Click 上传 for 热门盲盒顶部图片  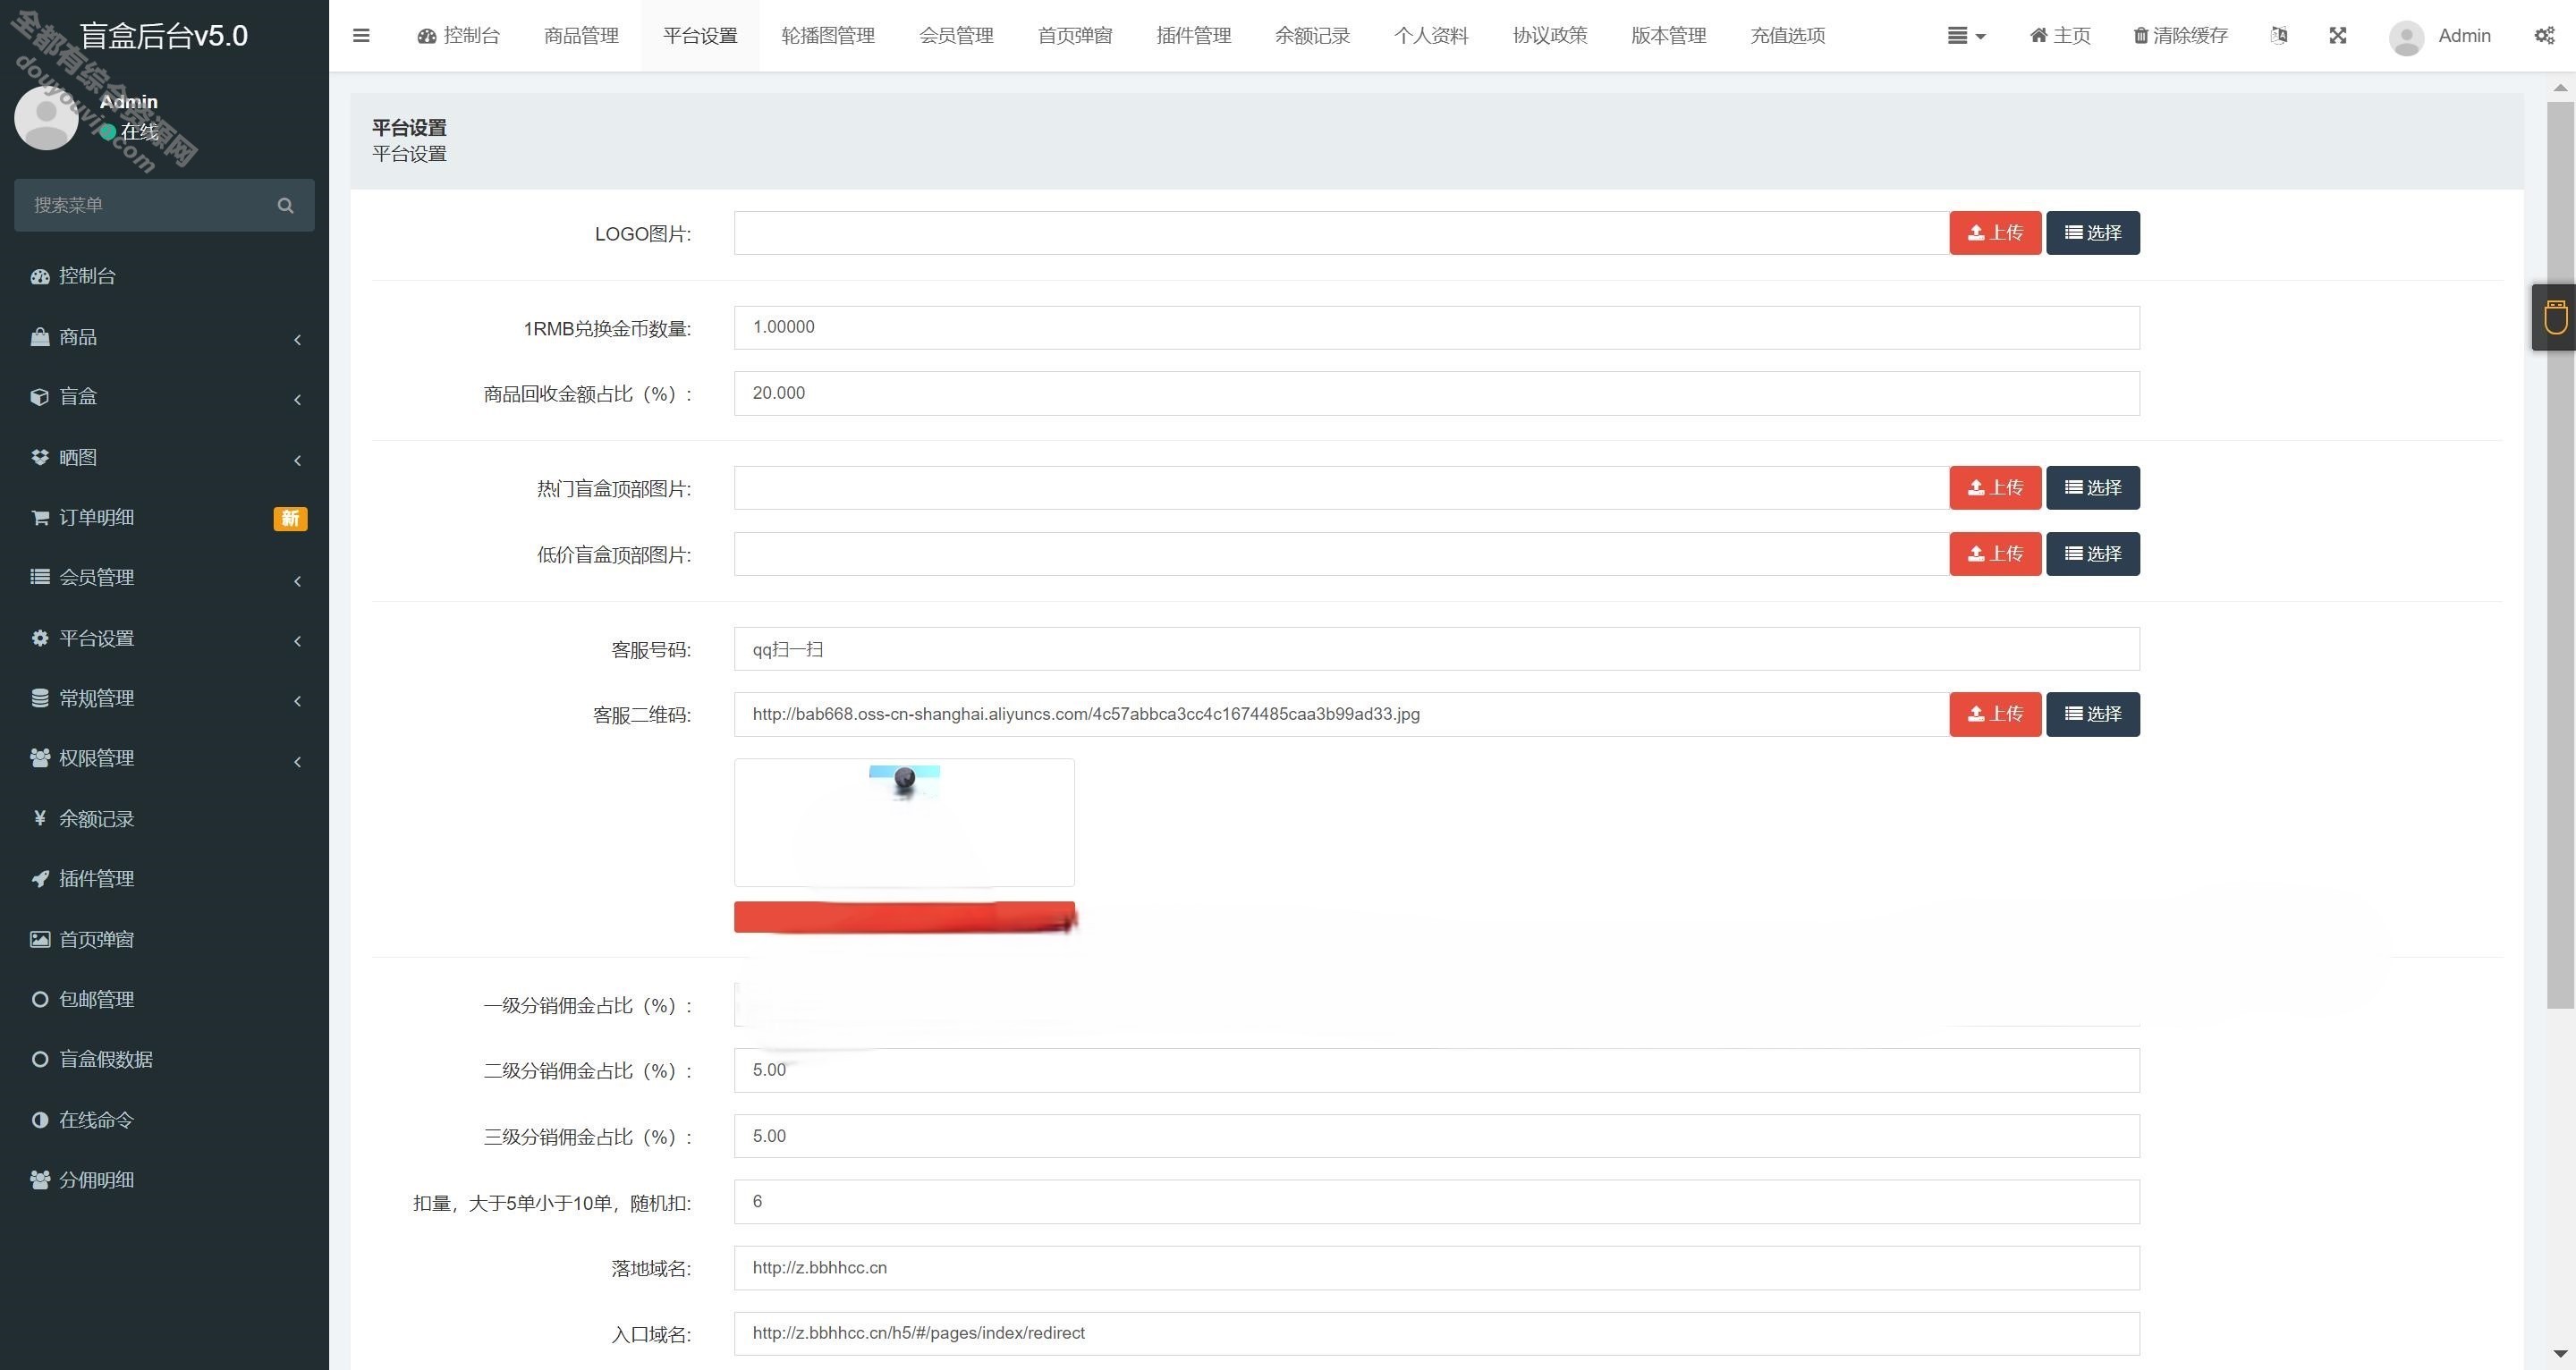pos(1995,488)
